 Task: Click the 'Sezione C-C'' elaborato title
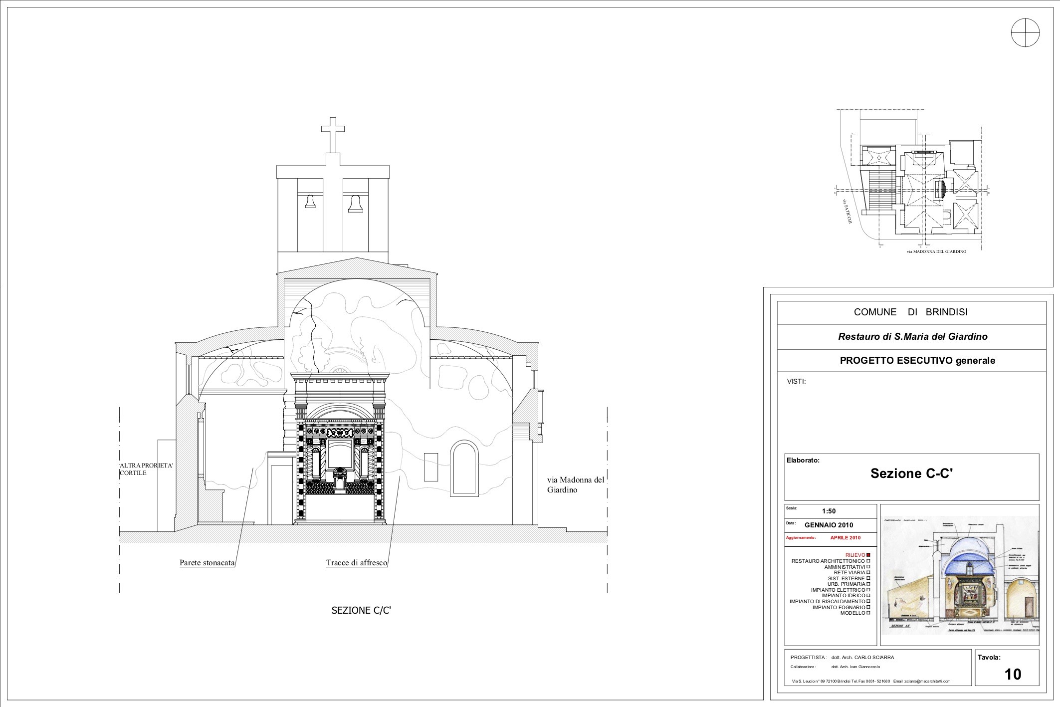911,473
